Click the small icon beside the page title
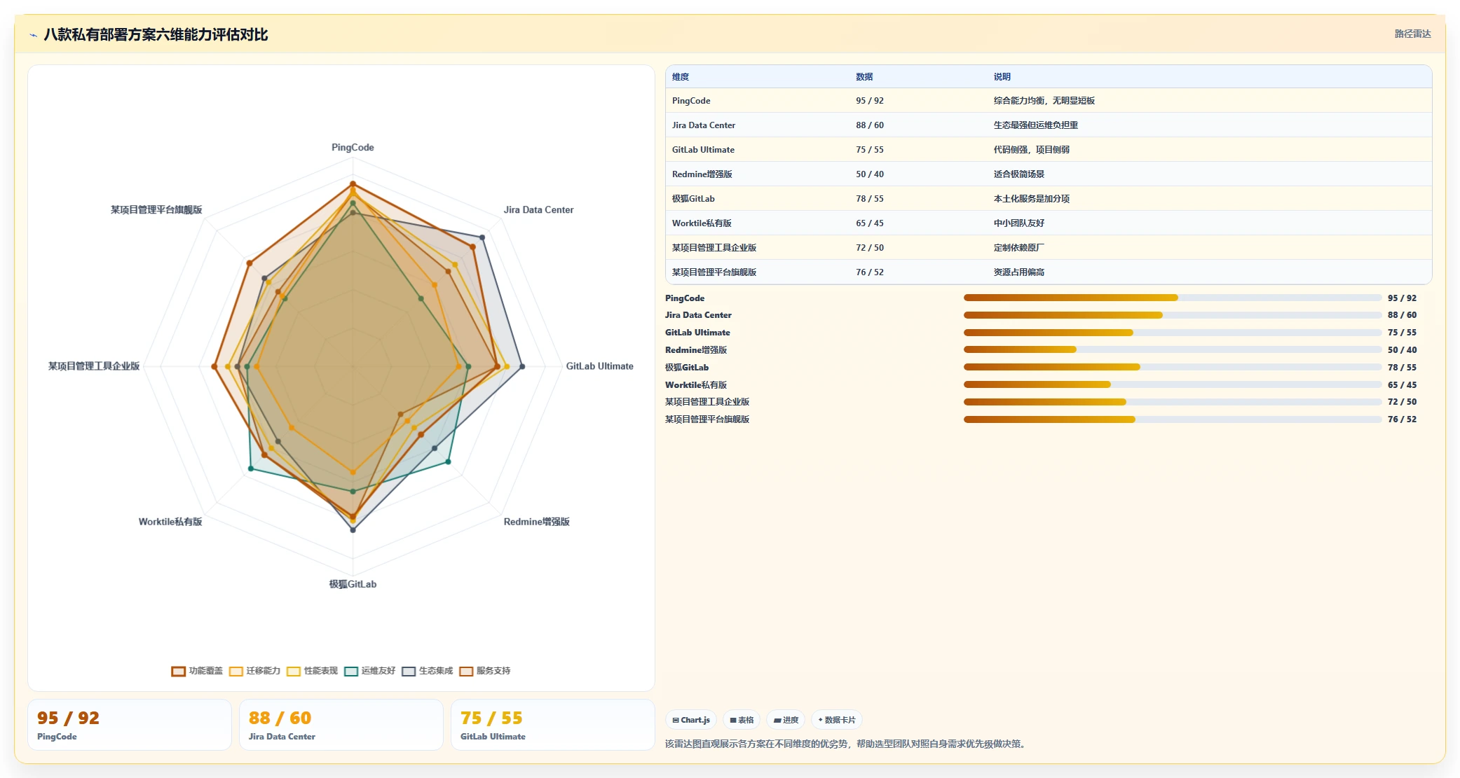 point(33,35)
